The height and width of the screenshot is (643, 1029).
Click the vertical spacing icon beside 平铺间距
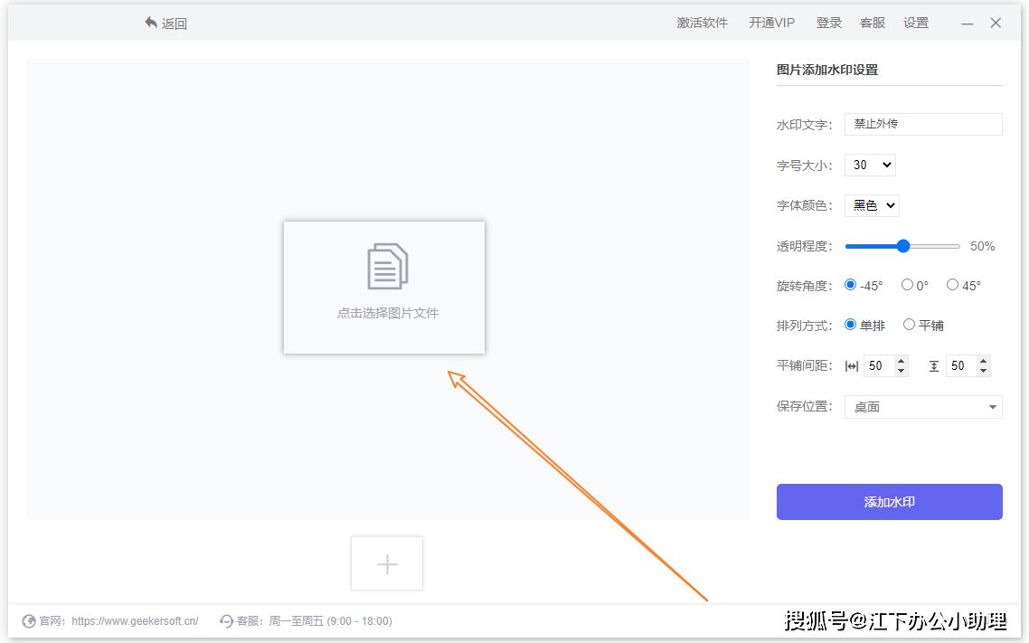click(x=934, y=365)
